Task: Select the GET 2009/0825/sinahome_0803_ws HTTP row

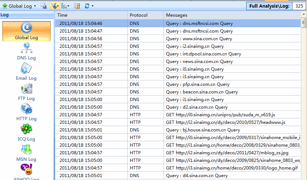Action: pyautogui.click(x=178, y=160)
